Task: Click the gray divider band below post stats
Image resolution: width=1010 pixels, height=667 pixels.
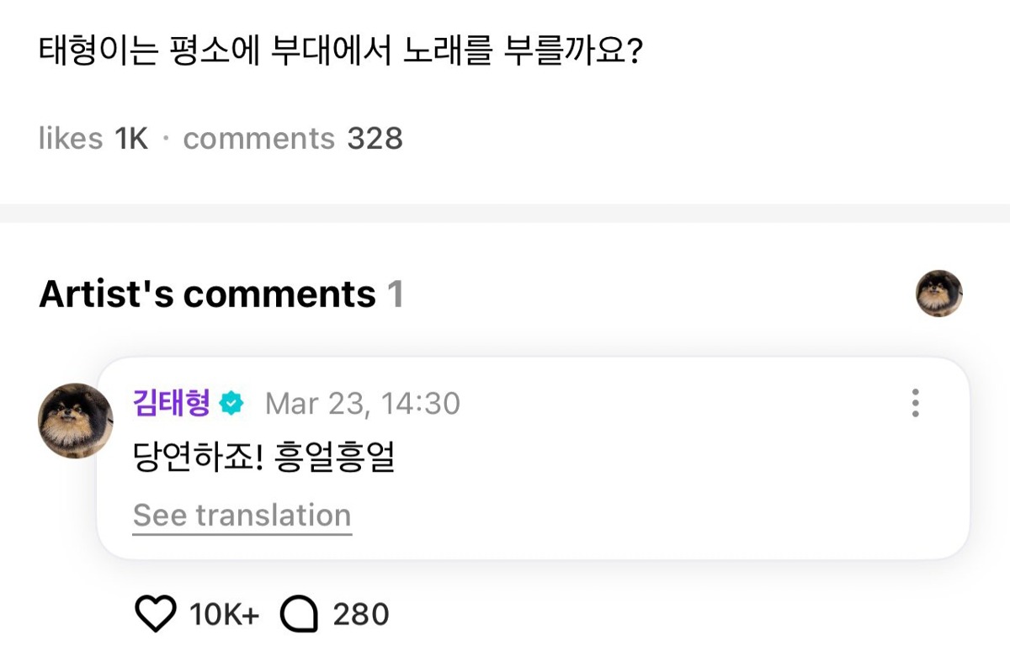Action: [x=505, y=213]
